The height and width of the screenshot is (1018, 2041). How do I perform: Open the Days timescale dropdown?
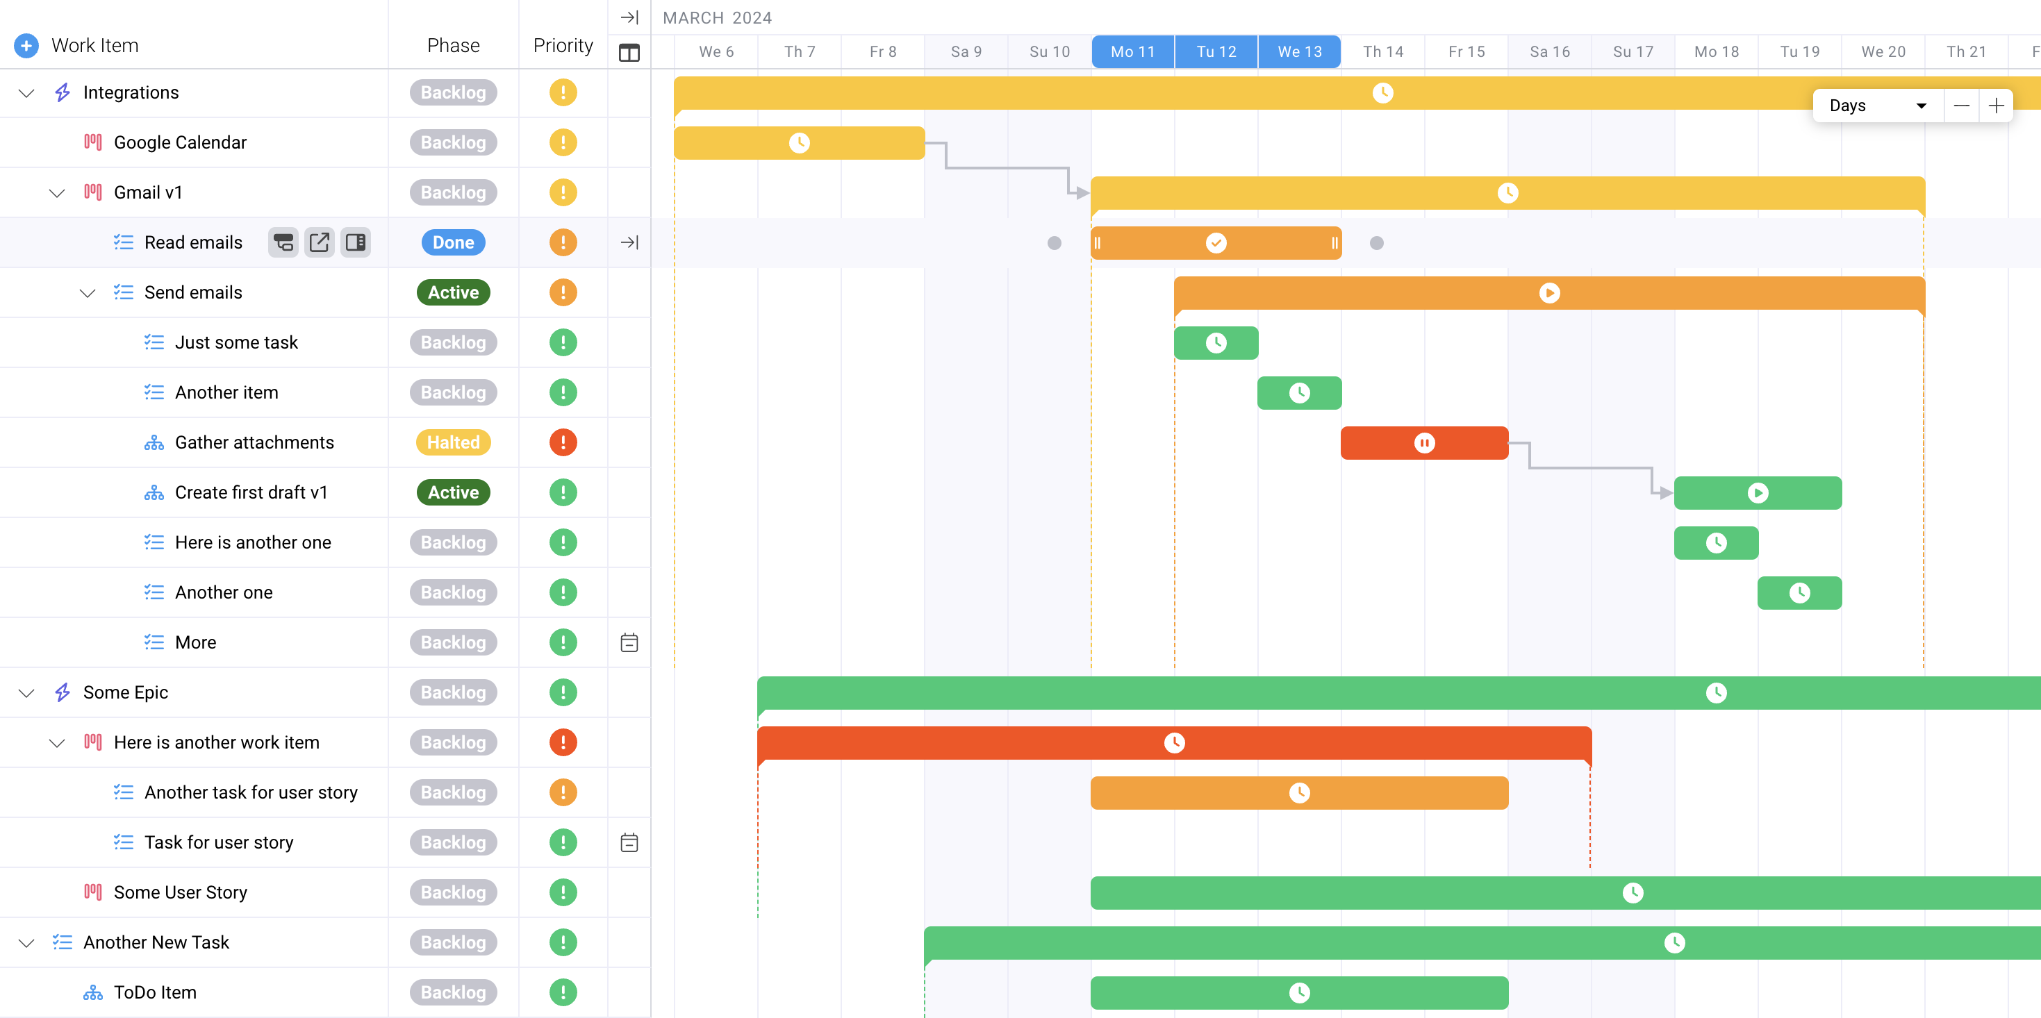click(1877, 106)
